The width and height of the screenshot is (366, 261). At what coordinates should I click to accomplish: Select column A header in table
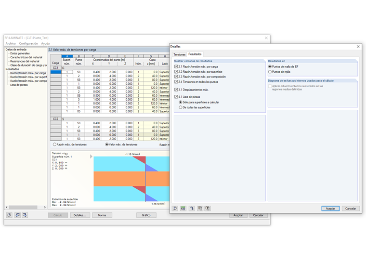[x=67, y=56]
